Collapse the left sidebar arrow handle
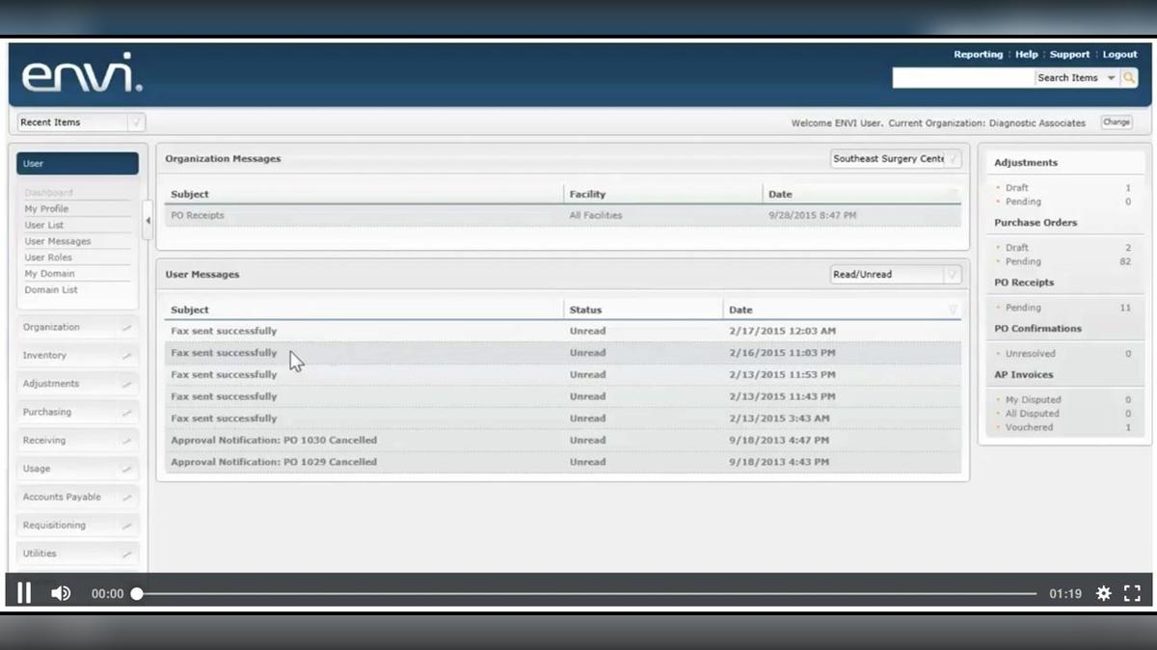1157x650 pixels. [x=148, y=221]
